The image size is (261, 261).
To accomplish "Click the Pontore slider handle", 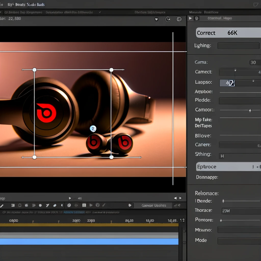I will tap(221, 220).
